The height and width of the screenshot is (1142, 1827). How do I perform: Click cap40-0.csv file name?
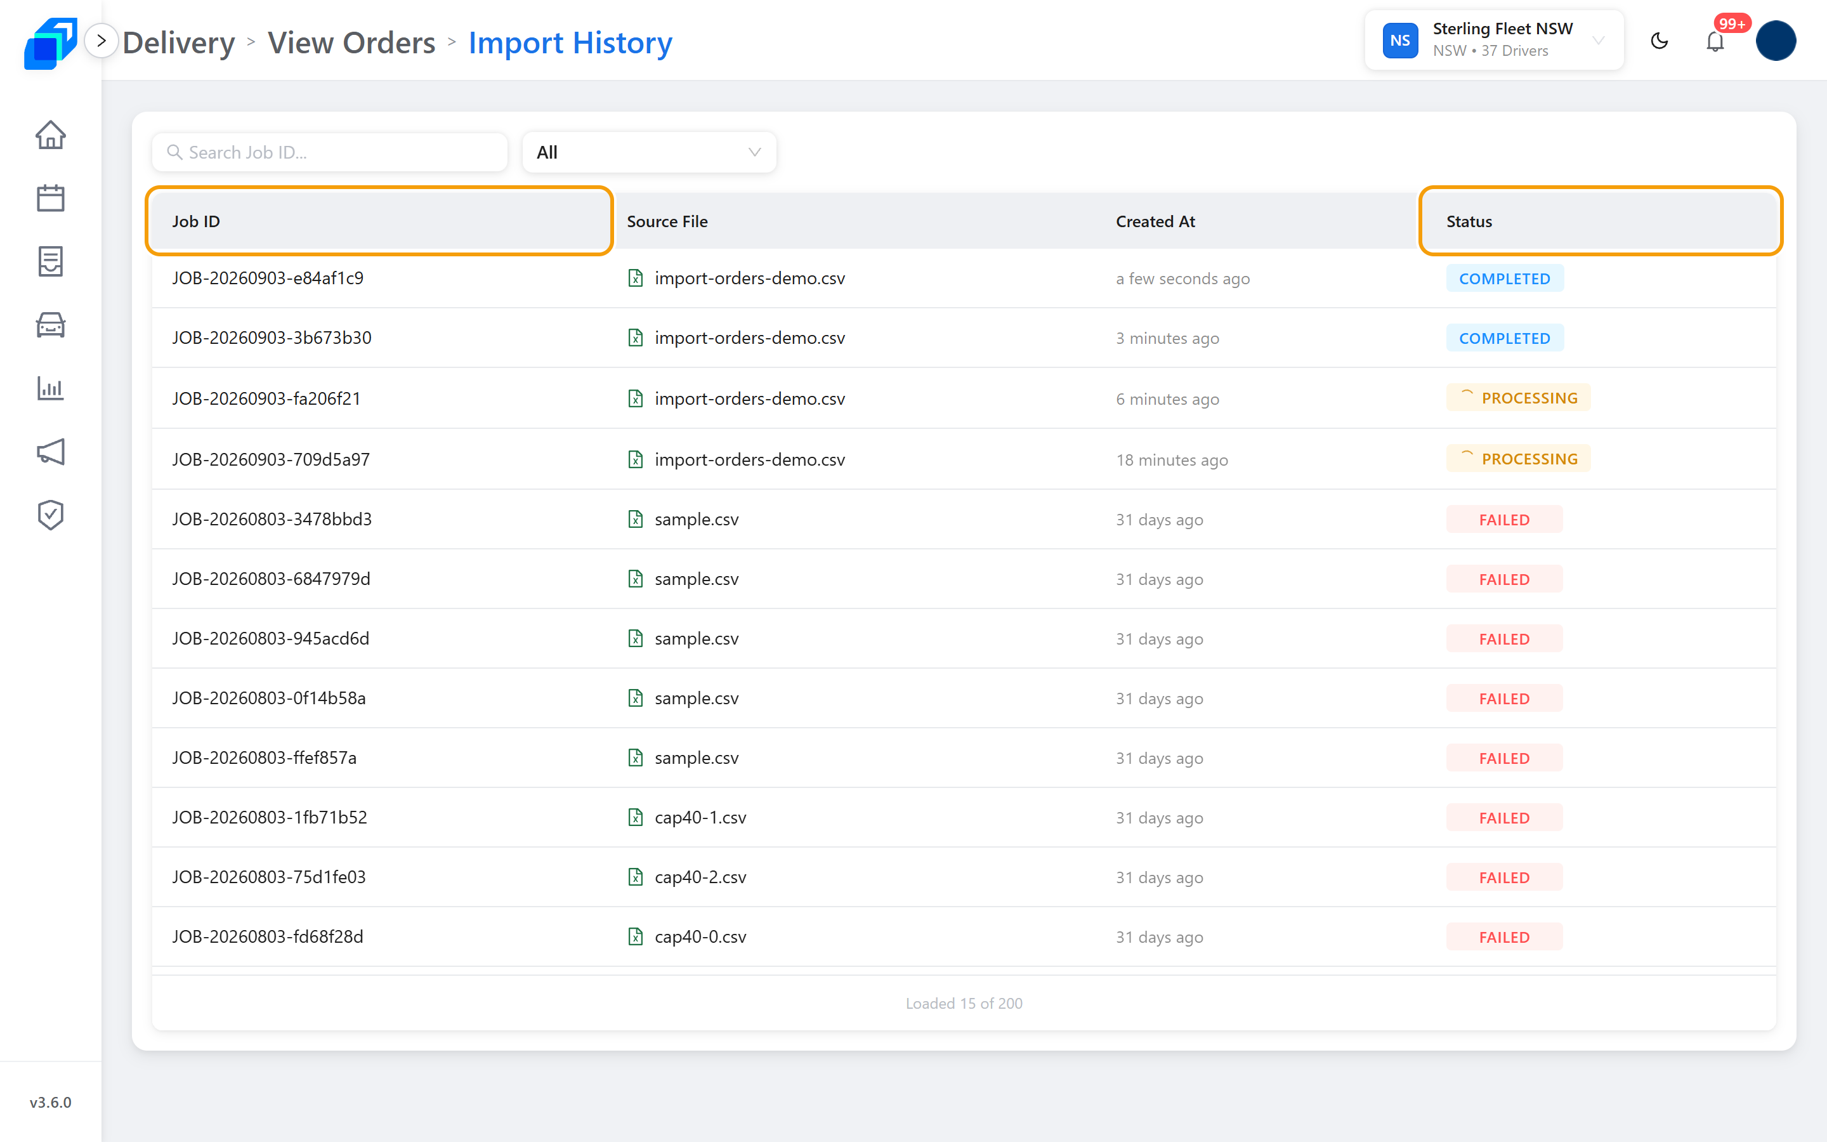point(700,936)
